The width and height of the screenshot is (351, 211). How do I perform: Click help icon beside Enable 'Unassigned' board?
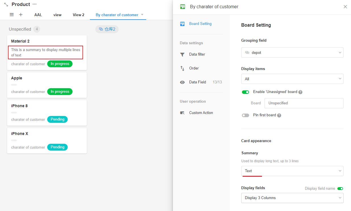(x=300, y=92)
